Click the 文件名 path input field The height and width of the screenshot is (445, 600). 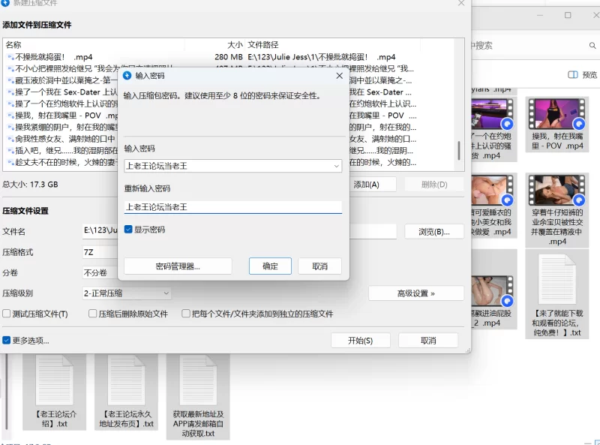pos(239,231)
